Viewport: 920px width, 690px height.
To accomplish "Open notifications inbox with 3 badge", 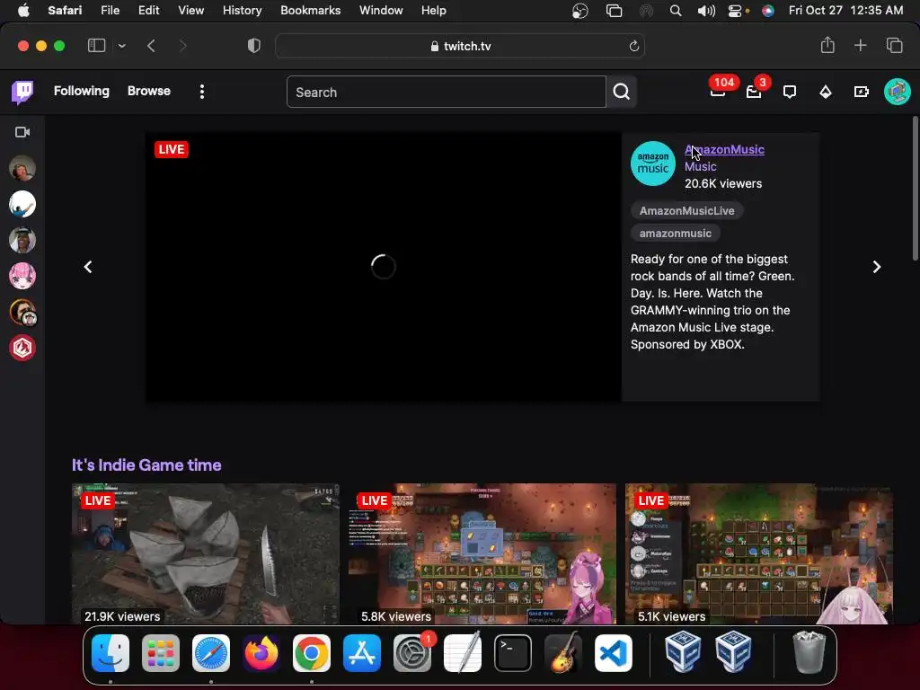I will 754,92.
